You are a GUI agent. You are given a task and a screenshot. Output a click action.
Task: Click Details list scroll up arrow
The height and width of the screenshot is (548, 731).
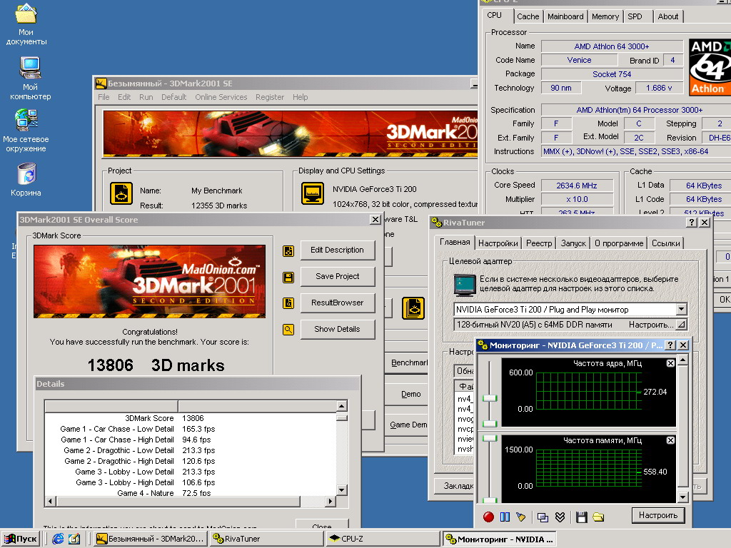point(342,406)
